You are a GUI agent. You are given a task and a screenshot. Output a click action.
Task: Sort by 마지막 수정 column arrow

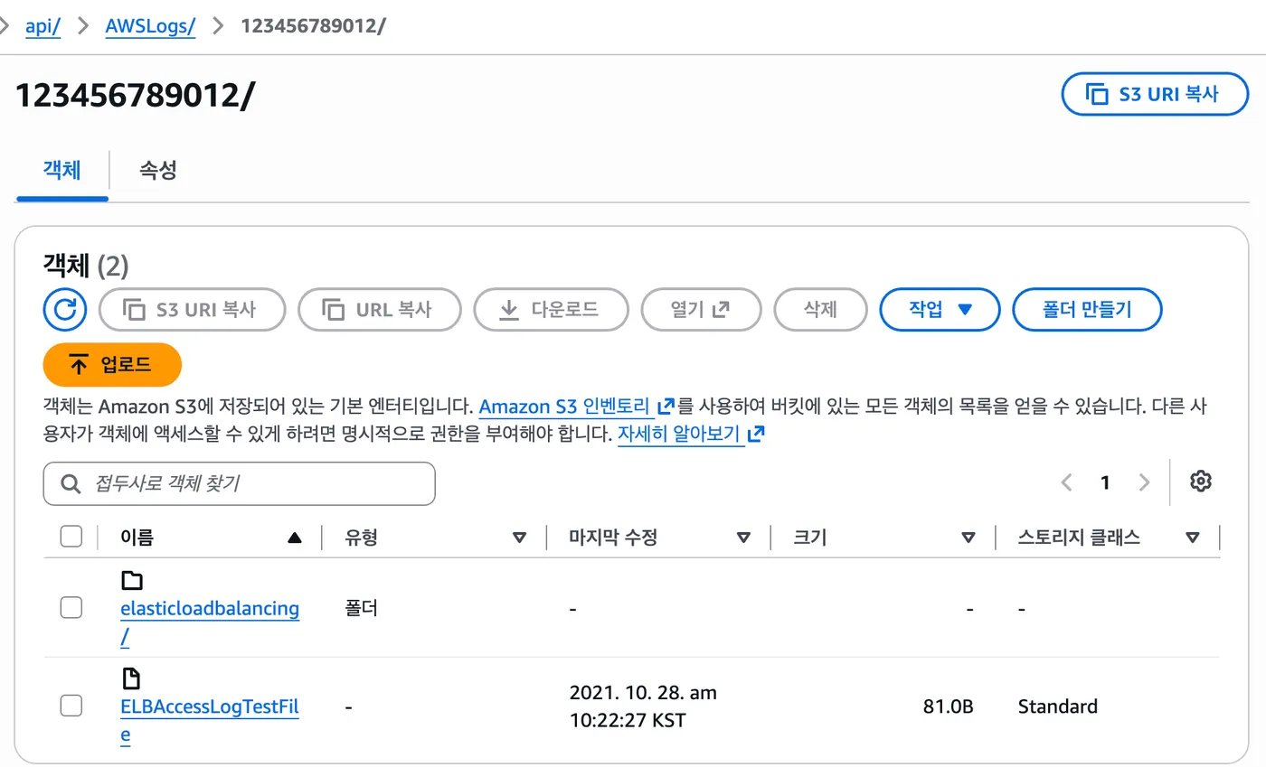[x=743, y=538]
